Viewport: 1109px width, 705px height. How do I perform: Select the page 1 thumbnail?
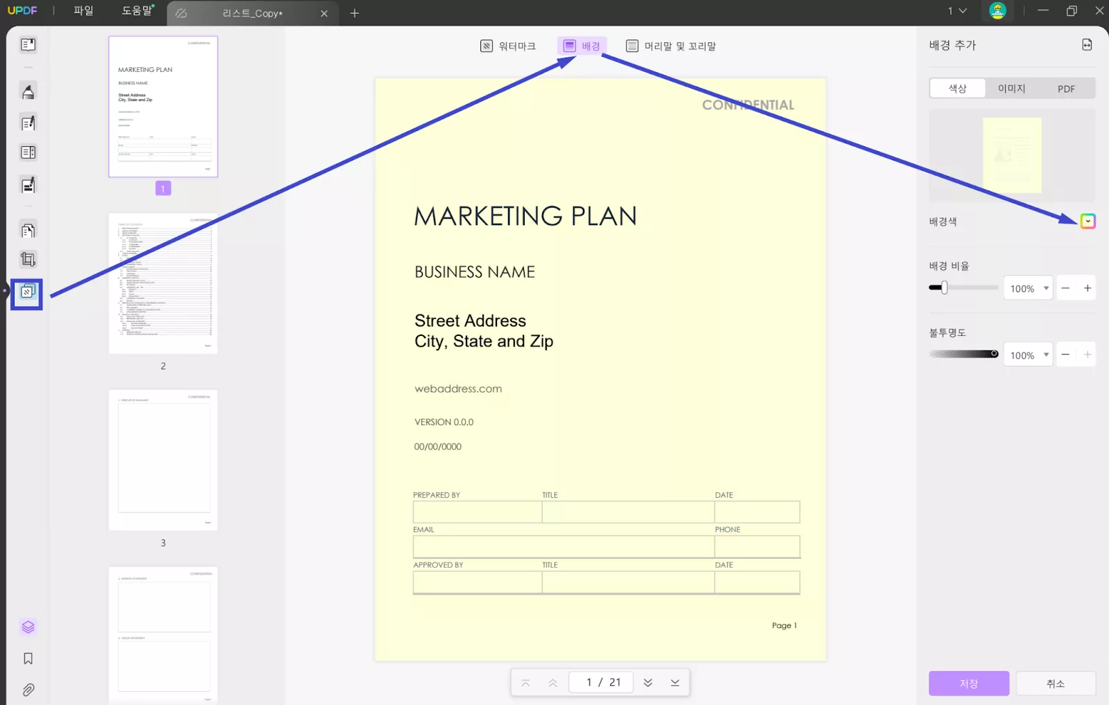tap(164, 107)
